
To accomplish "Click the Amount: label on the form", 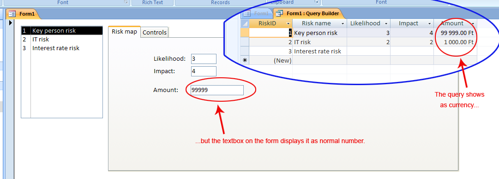I will click(x=166, y=90).
